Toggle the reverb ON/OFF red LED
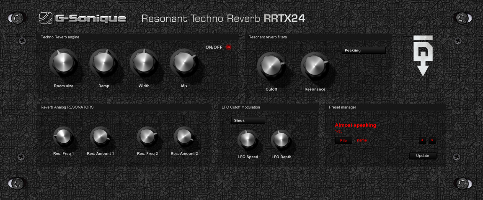Viewport: 483px width, 200px height. tap(229, 47)
